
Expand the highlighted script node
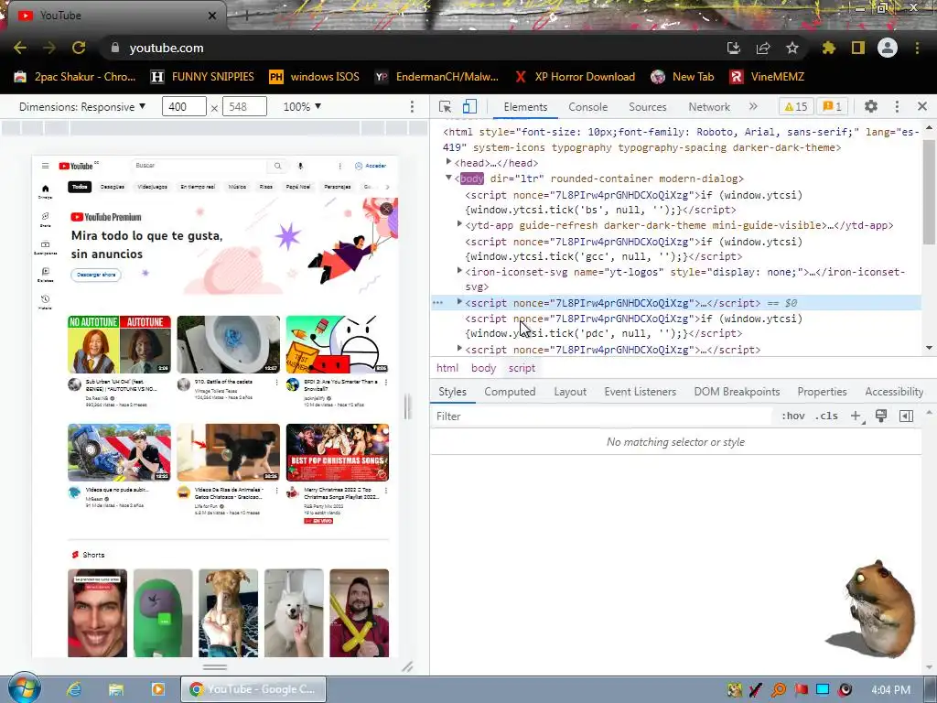click(x=459, y=302)
